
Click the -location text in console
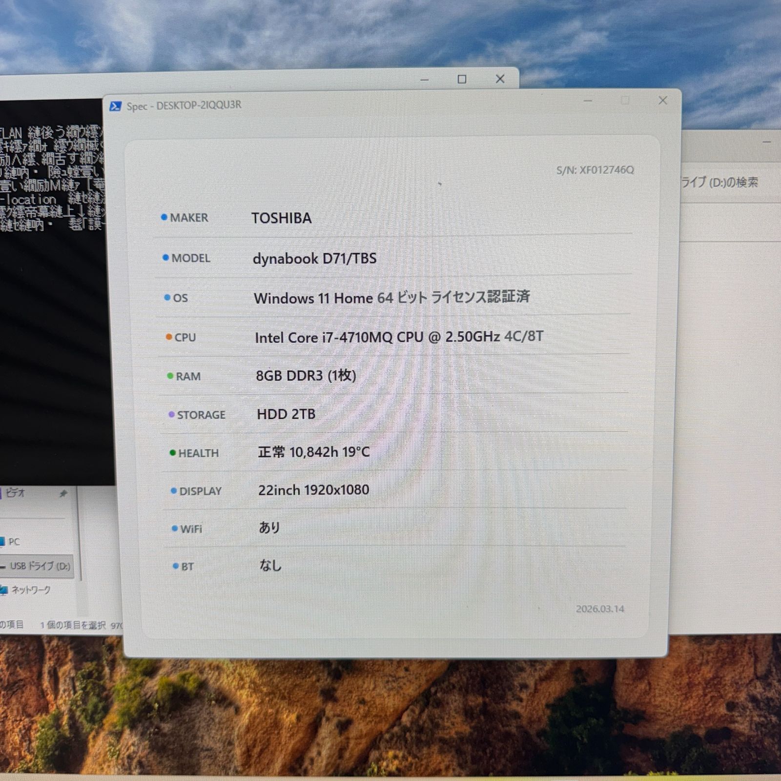coord(29,200)
